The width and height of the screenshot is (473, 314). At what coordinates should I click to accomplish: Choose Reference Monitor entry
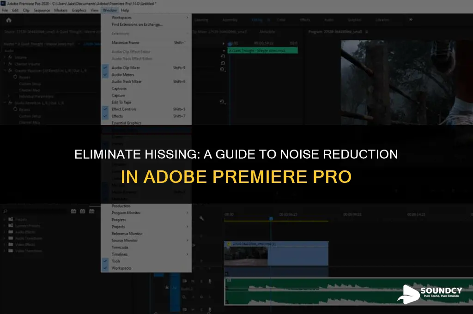pos(146,234)
